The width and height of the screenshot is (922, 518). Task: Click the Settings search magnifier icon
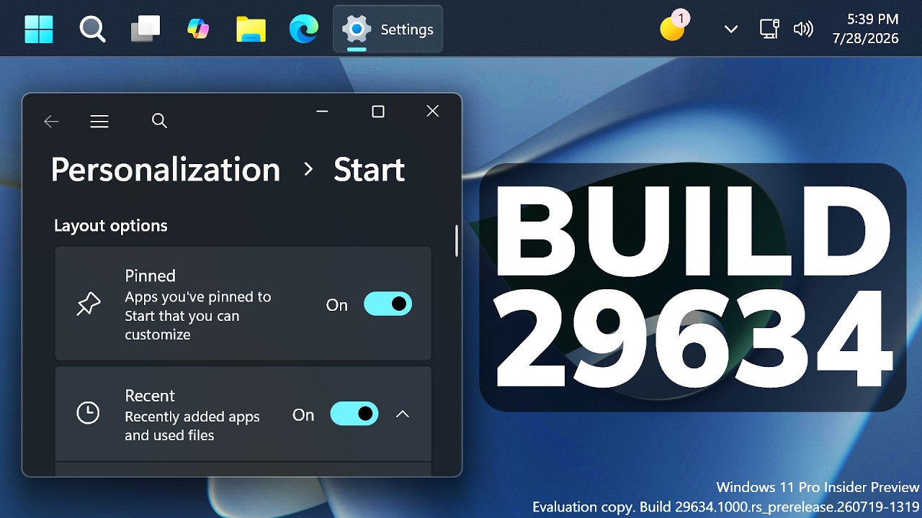point(159,121)
